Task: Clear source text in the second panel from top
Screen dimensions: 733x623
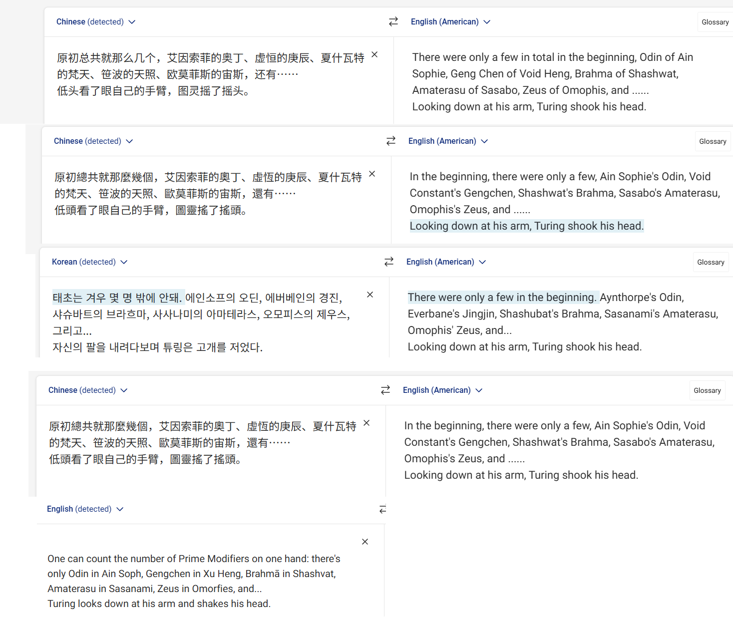Action: point(372,174)
